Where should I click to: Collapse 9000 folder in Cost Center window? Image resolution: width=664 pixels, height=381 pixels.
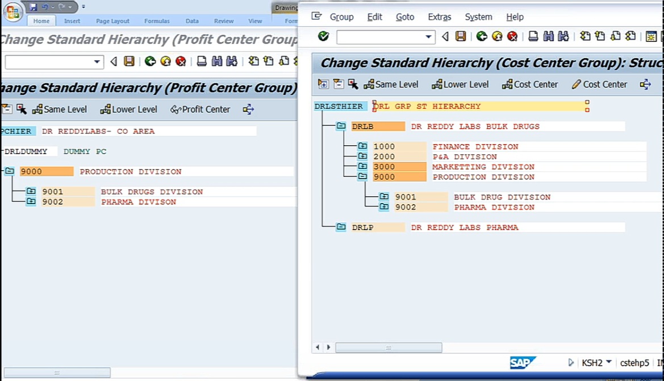click(362, 177)
